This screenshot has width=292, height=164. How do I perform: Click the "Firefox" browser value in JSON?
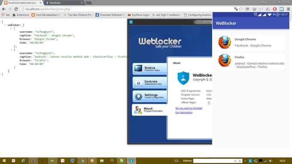41,60
